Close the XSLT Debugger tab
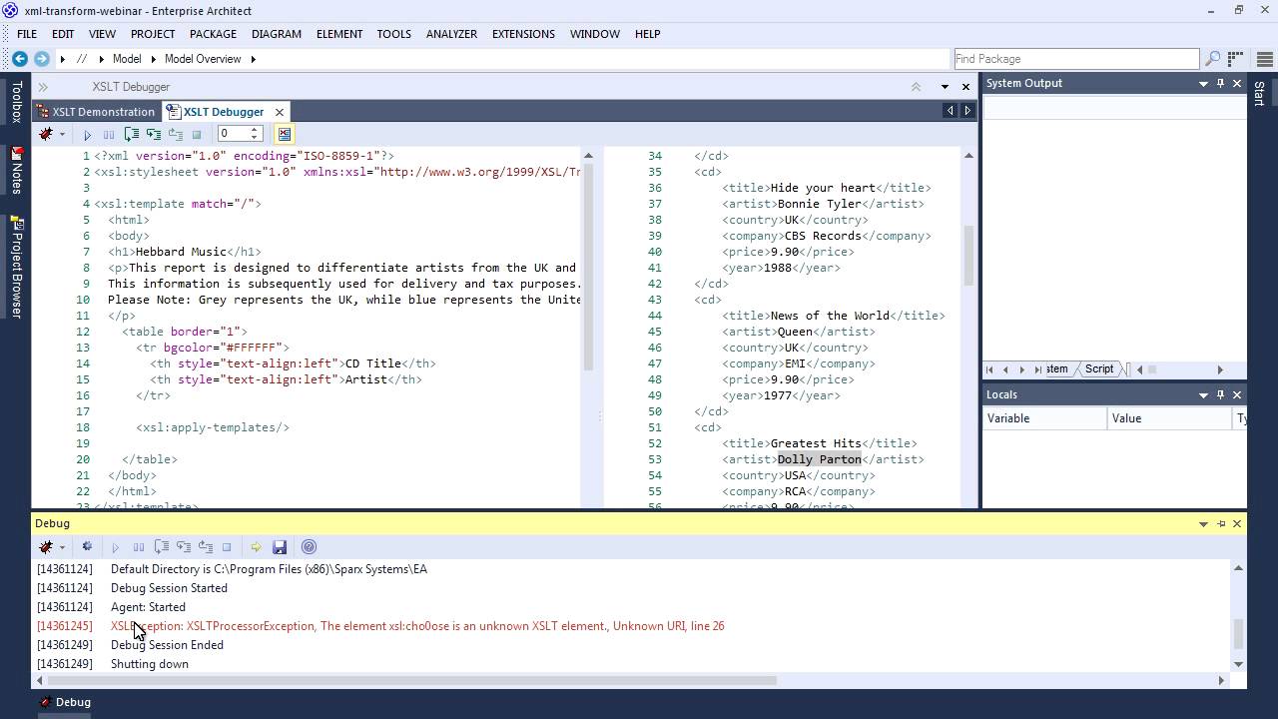The height and width of the screenshot is (719, 1278). (280, 112)
